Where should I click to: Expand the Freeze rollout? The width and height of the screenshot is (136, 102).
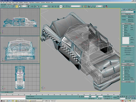coord(128,64)
